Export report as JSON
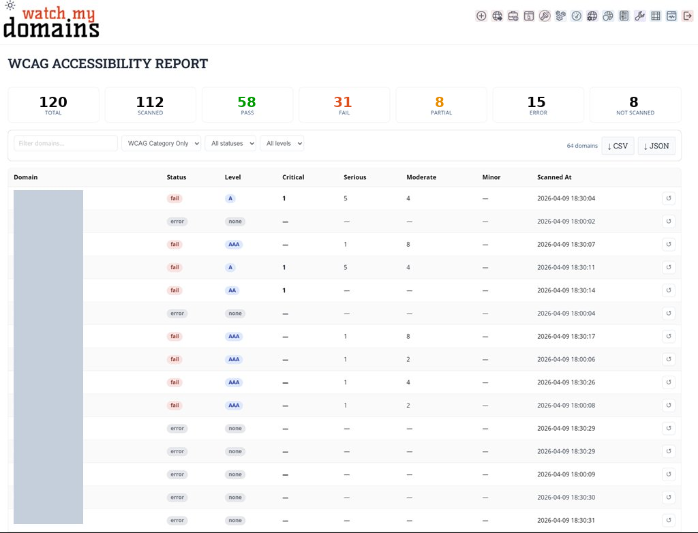The image size is (698, 533). [x=656, y=146]
